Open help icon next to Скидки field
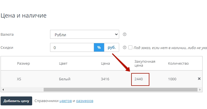The height and width of the screenshot is (109, 207). (x=124, y=47)
